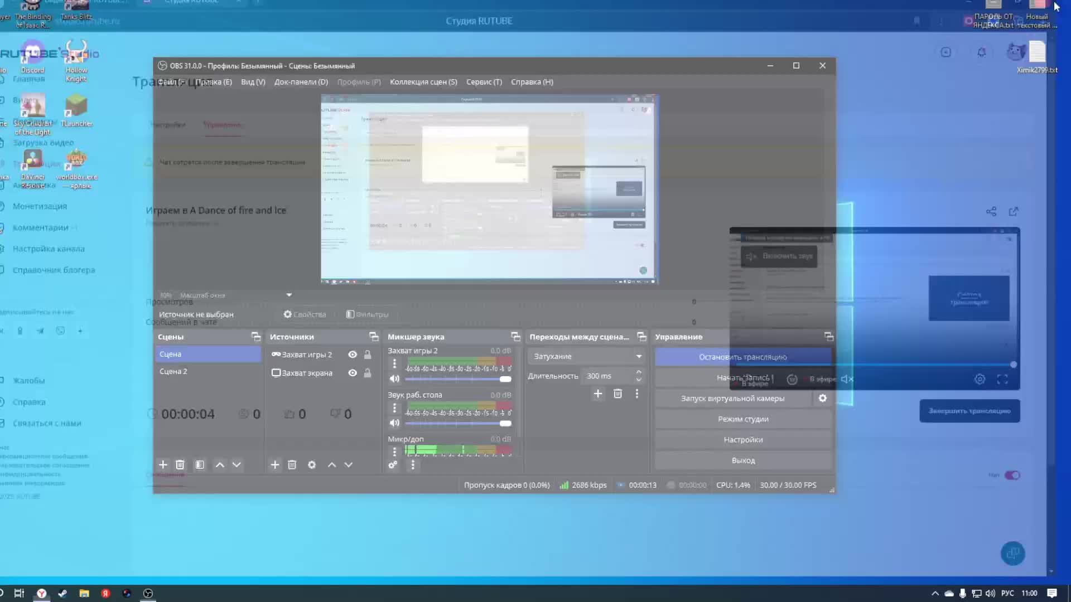Screen dimensions: 1071x602
Task: Move selected source up
Action: [332, 464]
